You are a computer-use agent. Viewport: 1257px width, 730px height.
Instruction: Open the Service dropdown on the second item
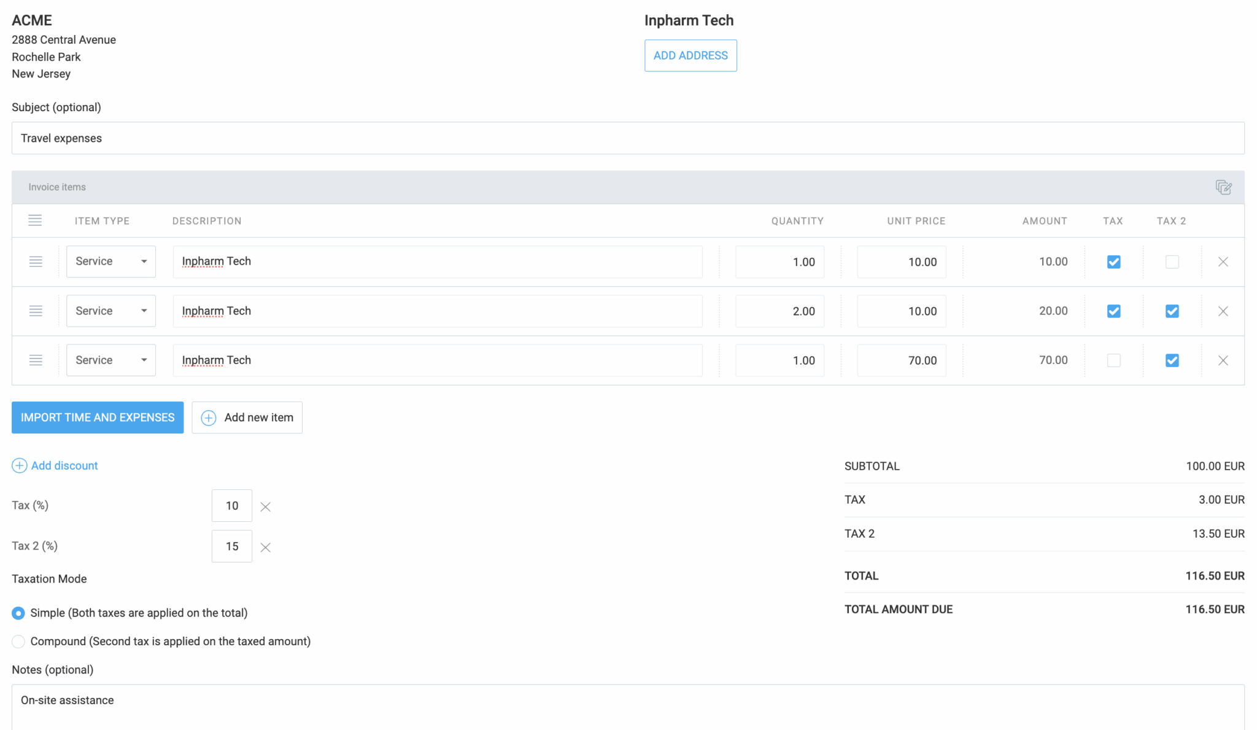[110, 311]
